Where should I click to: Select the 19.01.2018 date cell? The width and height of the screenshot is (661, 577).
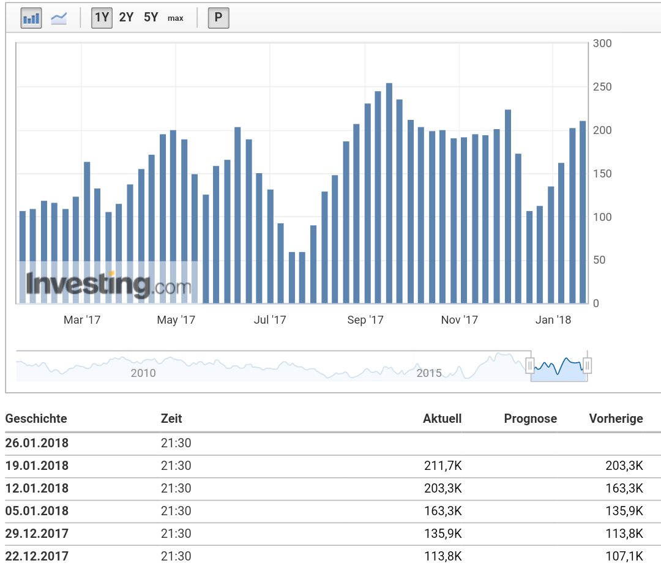pyautogui.click(x=37, y=466)
